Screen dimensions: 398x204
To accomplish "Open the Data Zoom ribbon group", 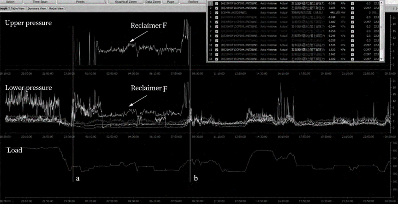I will (x=152, y=1).
